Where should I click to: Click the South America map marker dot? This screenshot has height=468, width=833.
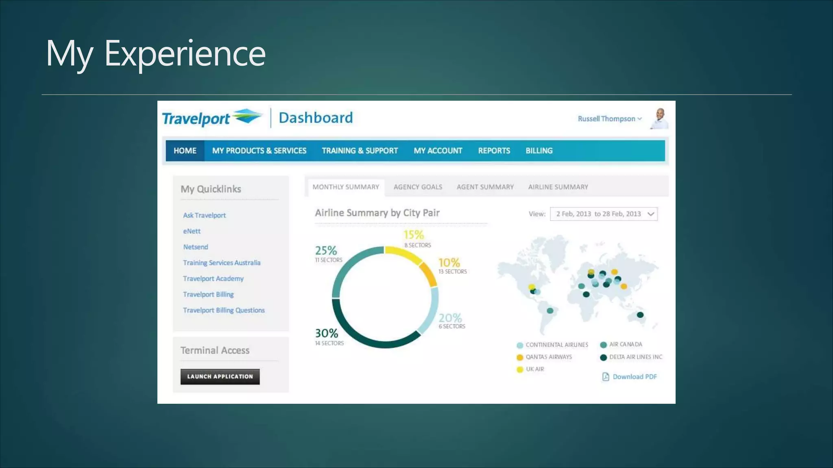pos(550,311)
